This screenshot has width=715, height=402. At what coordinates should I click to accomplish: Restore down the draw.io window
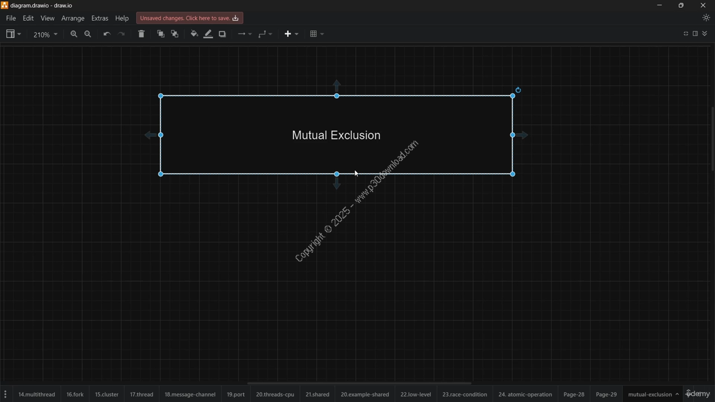click(x=681, y=5)
